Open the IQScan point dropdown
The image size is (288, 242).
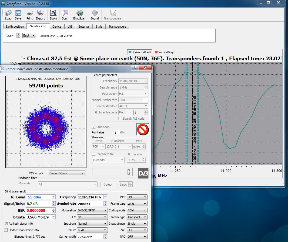pos(67,173)
